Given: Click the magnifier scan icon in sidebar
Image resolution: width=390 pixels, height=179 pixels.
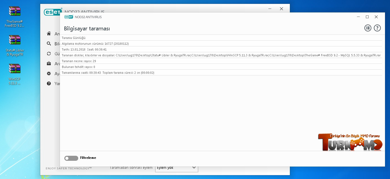Looking at the screenshot, I should click(x=49, y=44).
